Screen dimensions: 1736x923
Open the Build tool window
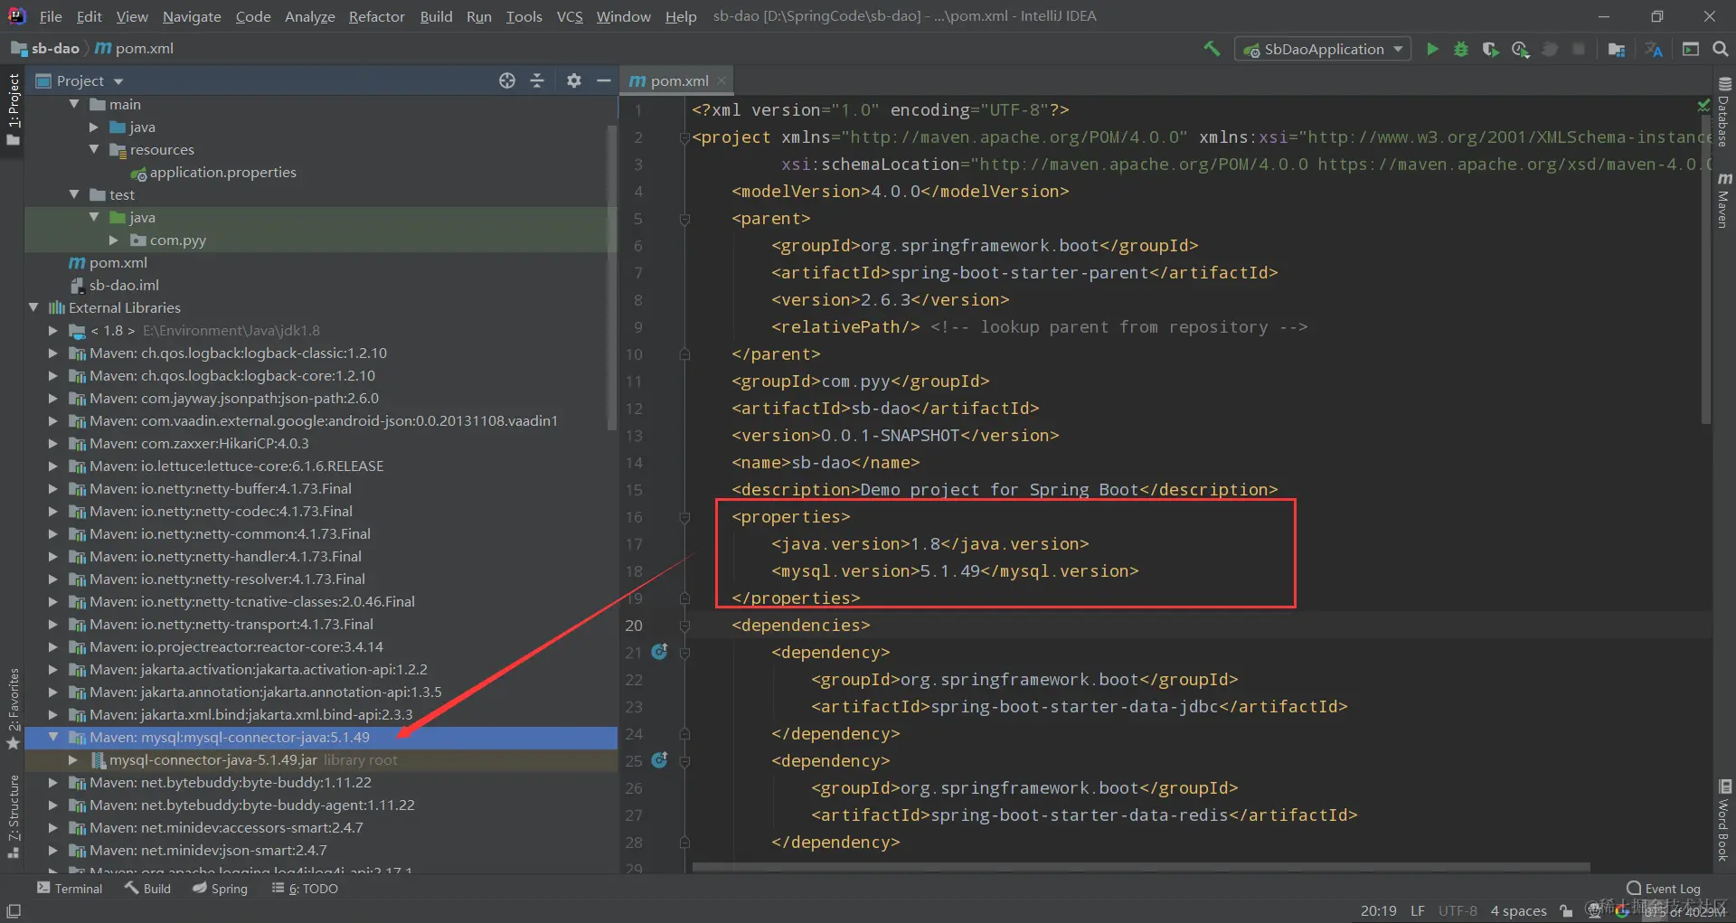click(147, 889)
